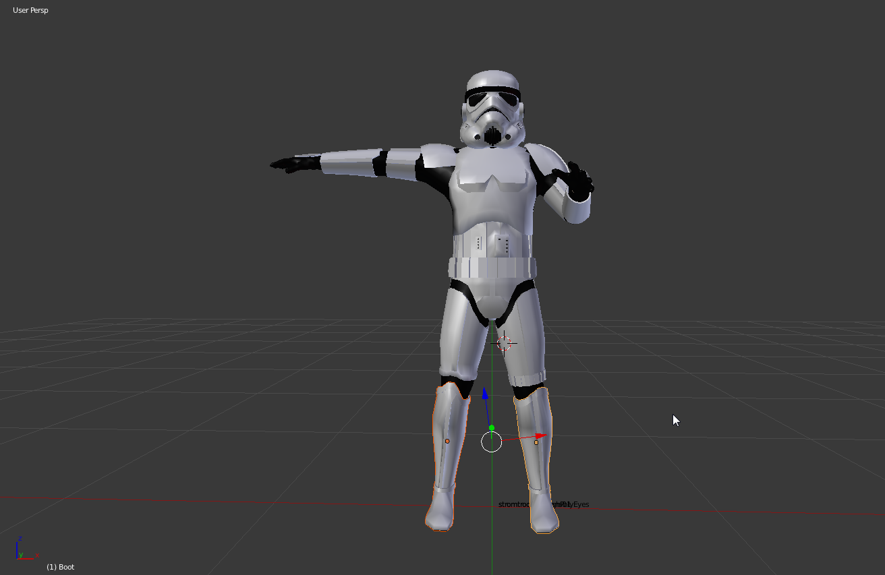Click the 'User Persp' view label
The image size is (885, 575).
(x=30, y=10)
